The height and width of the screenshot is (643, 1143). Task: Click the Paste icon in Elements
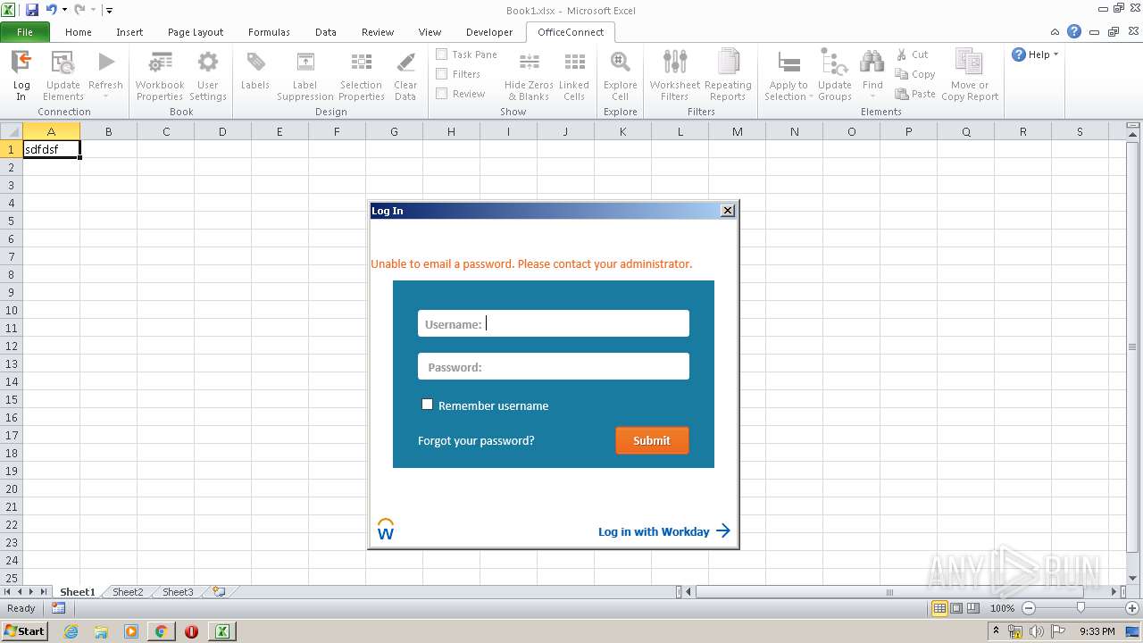[x=902, y=94]
